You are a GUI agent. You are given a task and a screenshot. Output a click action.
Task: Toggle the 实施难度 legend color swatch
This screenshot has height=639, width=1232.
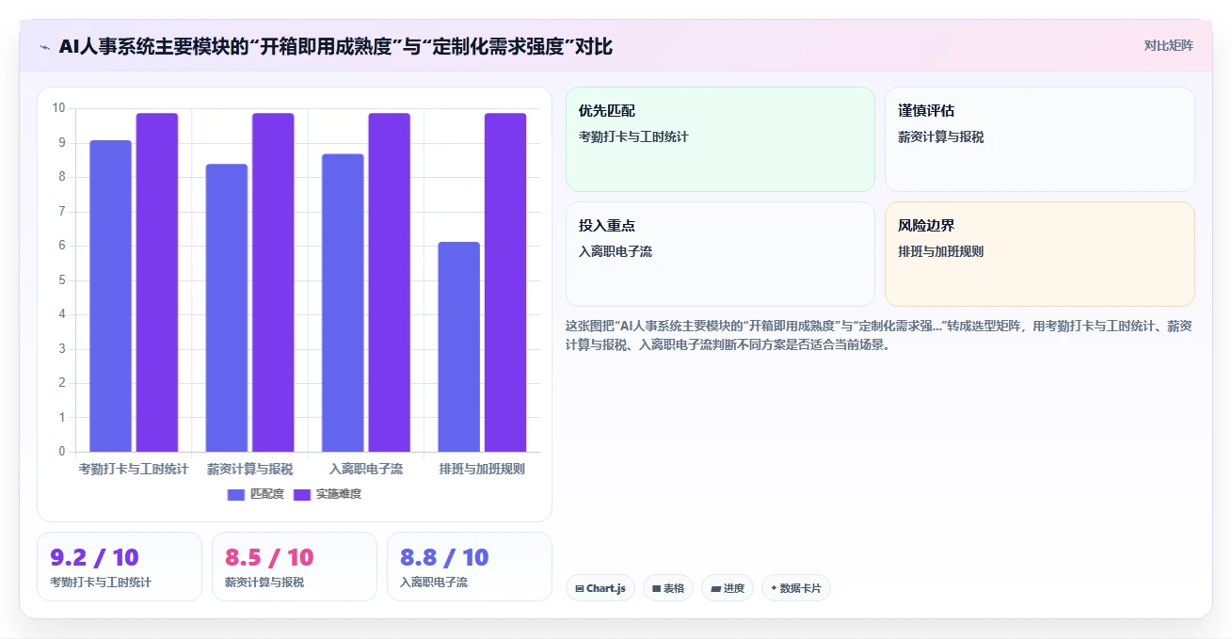click(x=302, y=494)
